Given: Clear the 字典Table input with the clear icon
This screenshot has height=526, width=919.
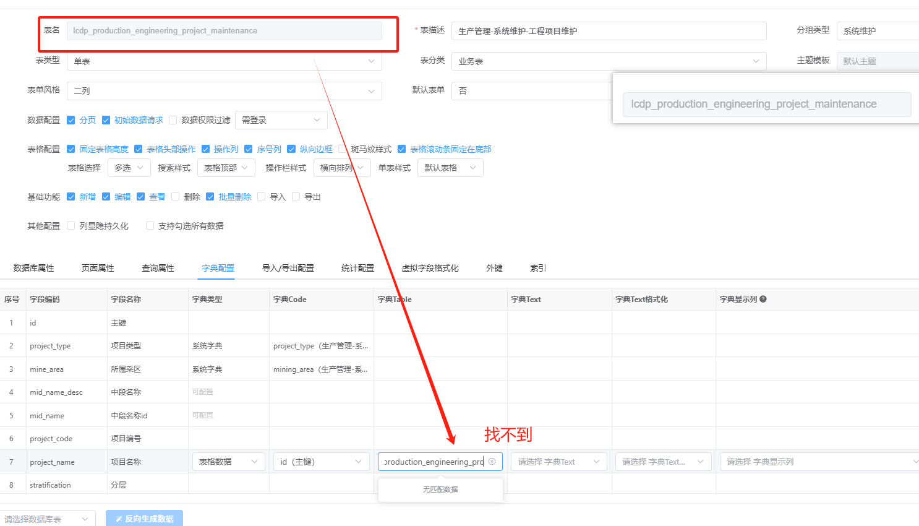Looking at the screenshot, I should tap(492, 462).
